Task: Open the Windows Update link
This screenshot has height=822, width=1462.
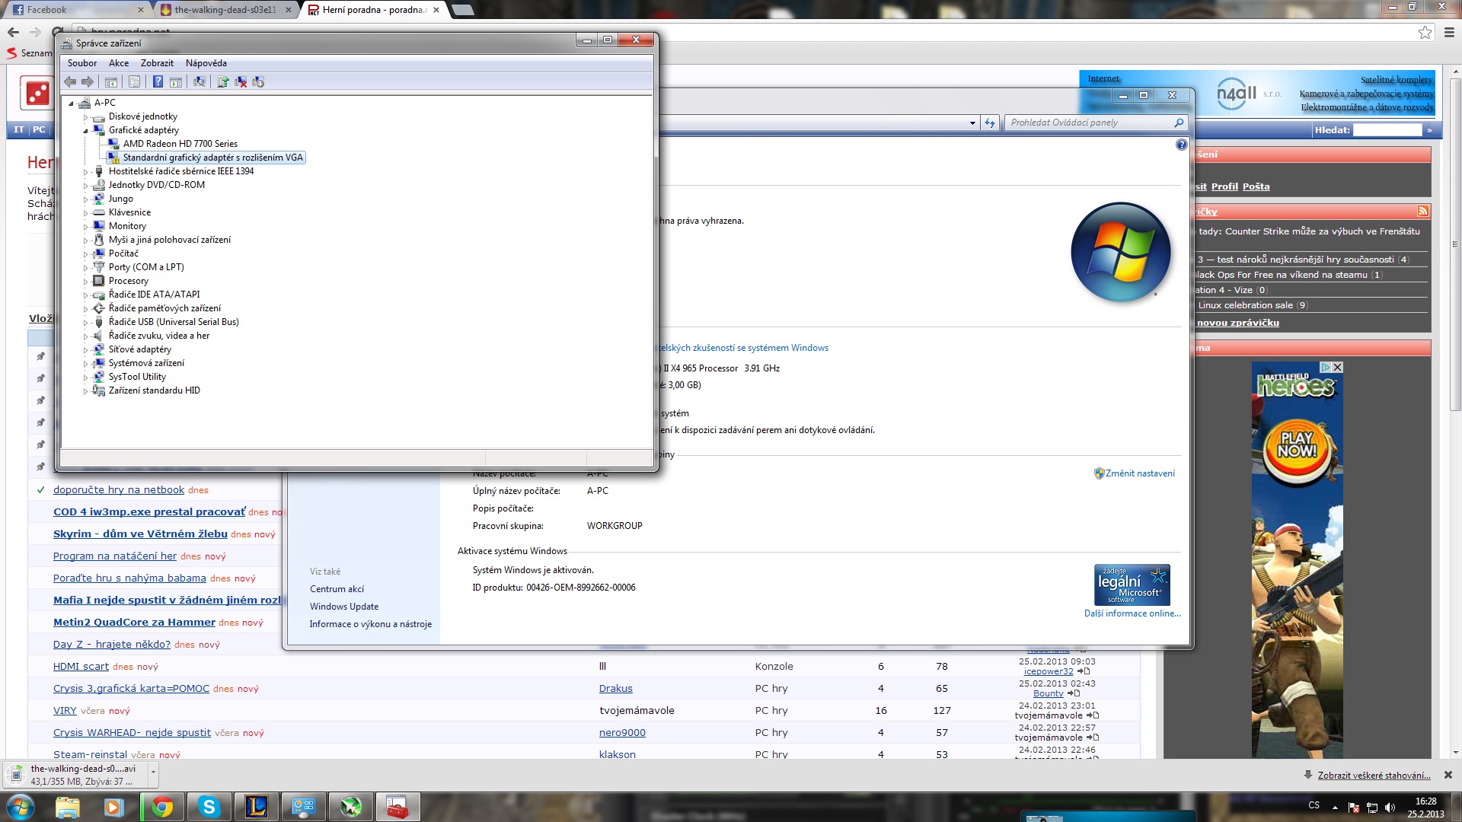Action: [x=343, y=607]
